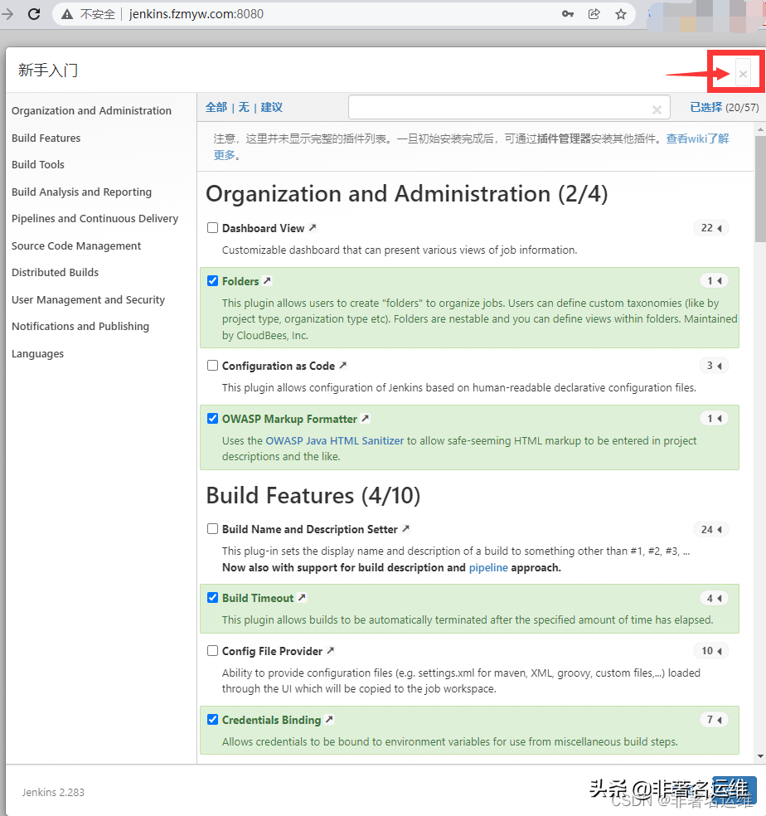This screenshot has height=816, width=766.
Task: Uncheck the Build Timeout checkbox
Action: tap(212, 597)
